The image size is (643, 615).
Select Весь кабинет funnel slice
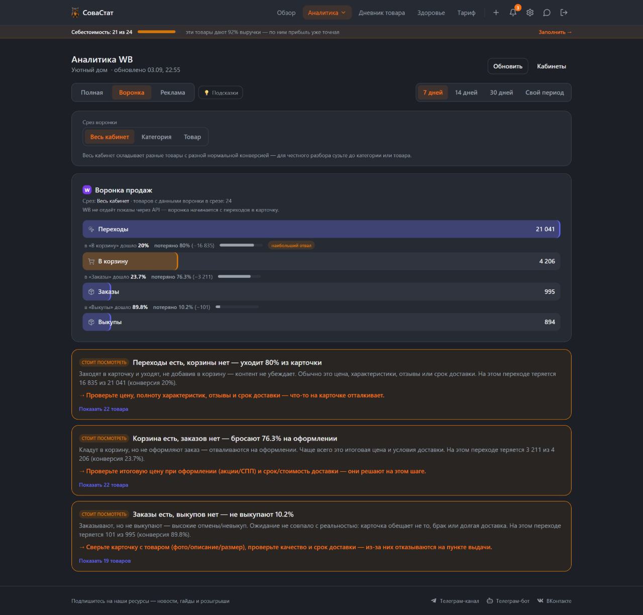[110, 137]
